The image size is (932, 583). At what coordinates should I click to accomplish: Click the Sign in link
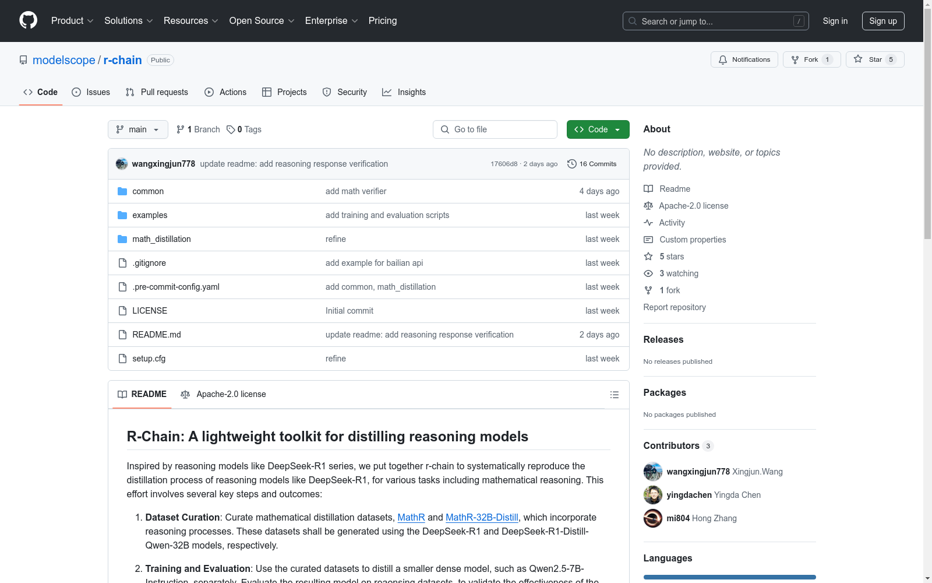(835, 21)
